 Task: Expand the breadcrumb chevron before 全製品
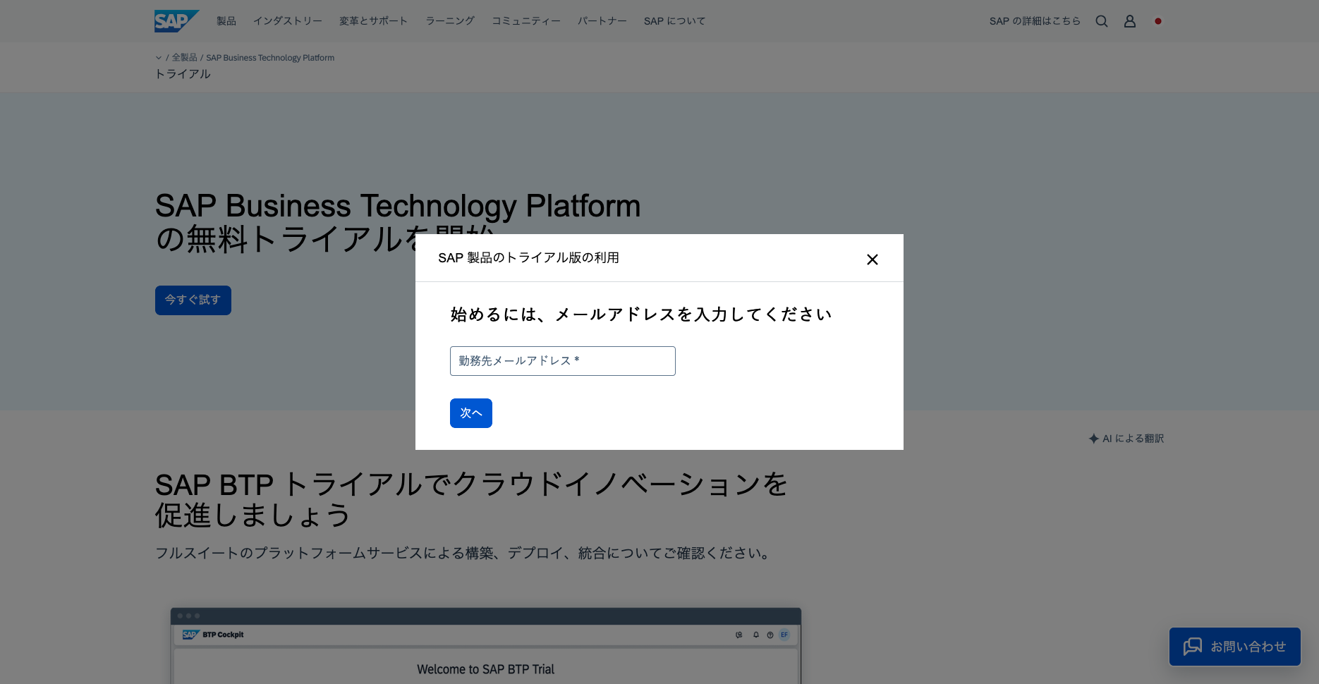pyautogui.click(x=159, y=58)
